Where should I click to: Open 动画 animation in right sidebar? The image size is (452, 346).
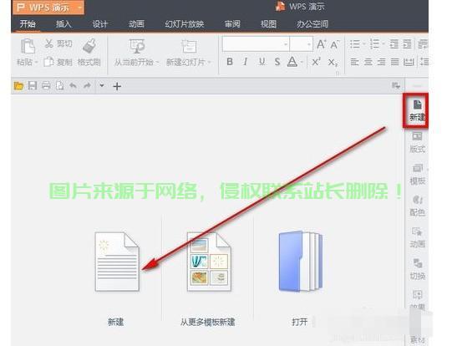pos(417,237)
